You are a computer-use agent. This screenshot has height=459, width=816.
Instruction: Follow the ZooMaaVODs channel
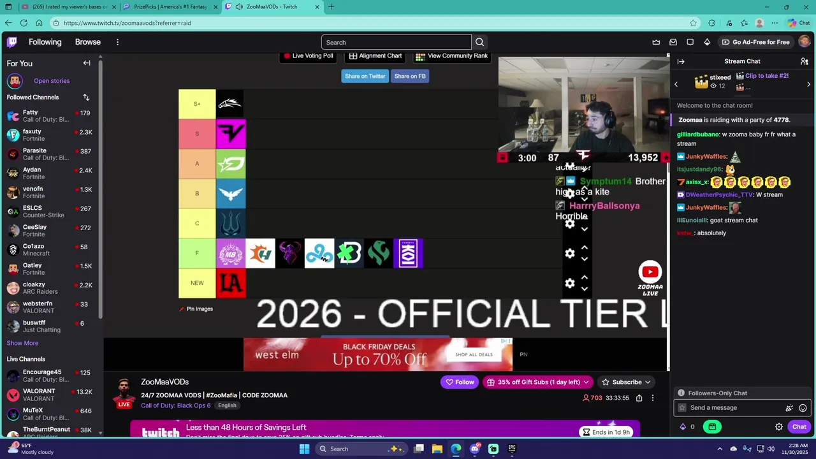459,382
